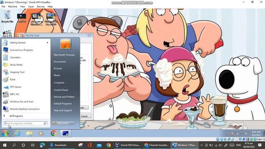
Task: Open Microsoft Office icon on host taskbar
Action: 90,145
